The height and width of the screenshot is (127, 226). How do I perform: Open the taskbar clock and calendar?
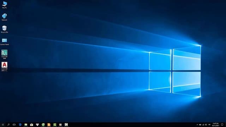(x=216, y=125)
